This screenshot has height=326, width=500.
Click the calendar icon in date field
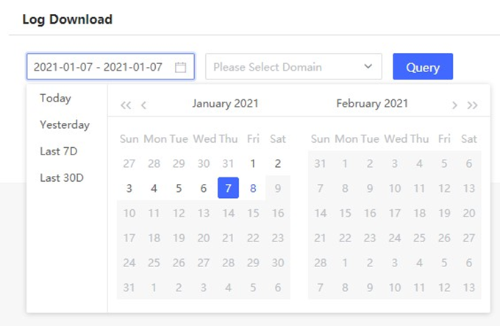(x=181, y=67)
